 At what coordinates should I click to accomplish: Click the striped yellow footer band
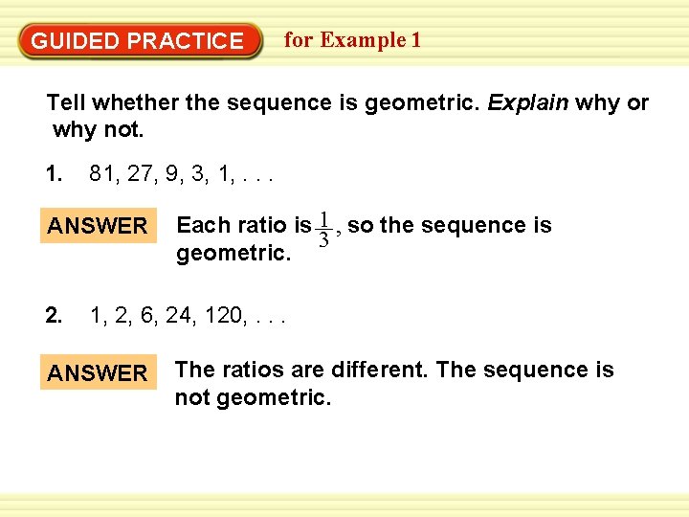[x=344, y=505]
